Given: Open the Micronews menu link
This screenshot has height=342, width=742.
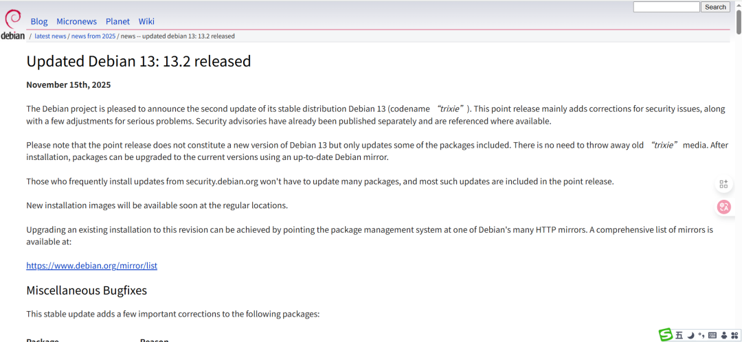Looking at the screenshot, I should coord(77,21).
